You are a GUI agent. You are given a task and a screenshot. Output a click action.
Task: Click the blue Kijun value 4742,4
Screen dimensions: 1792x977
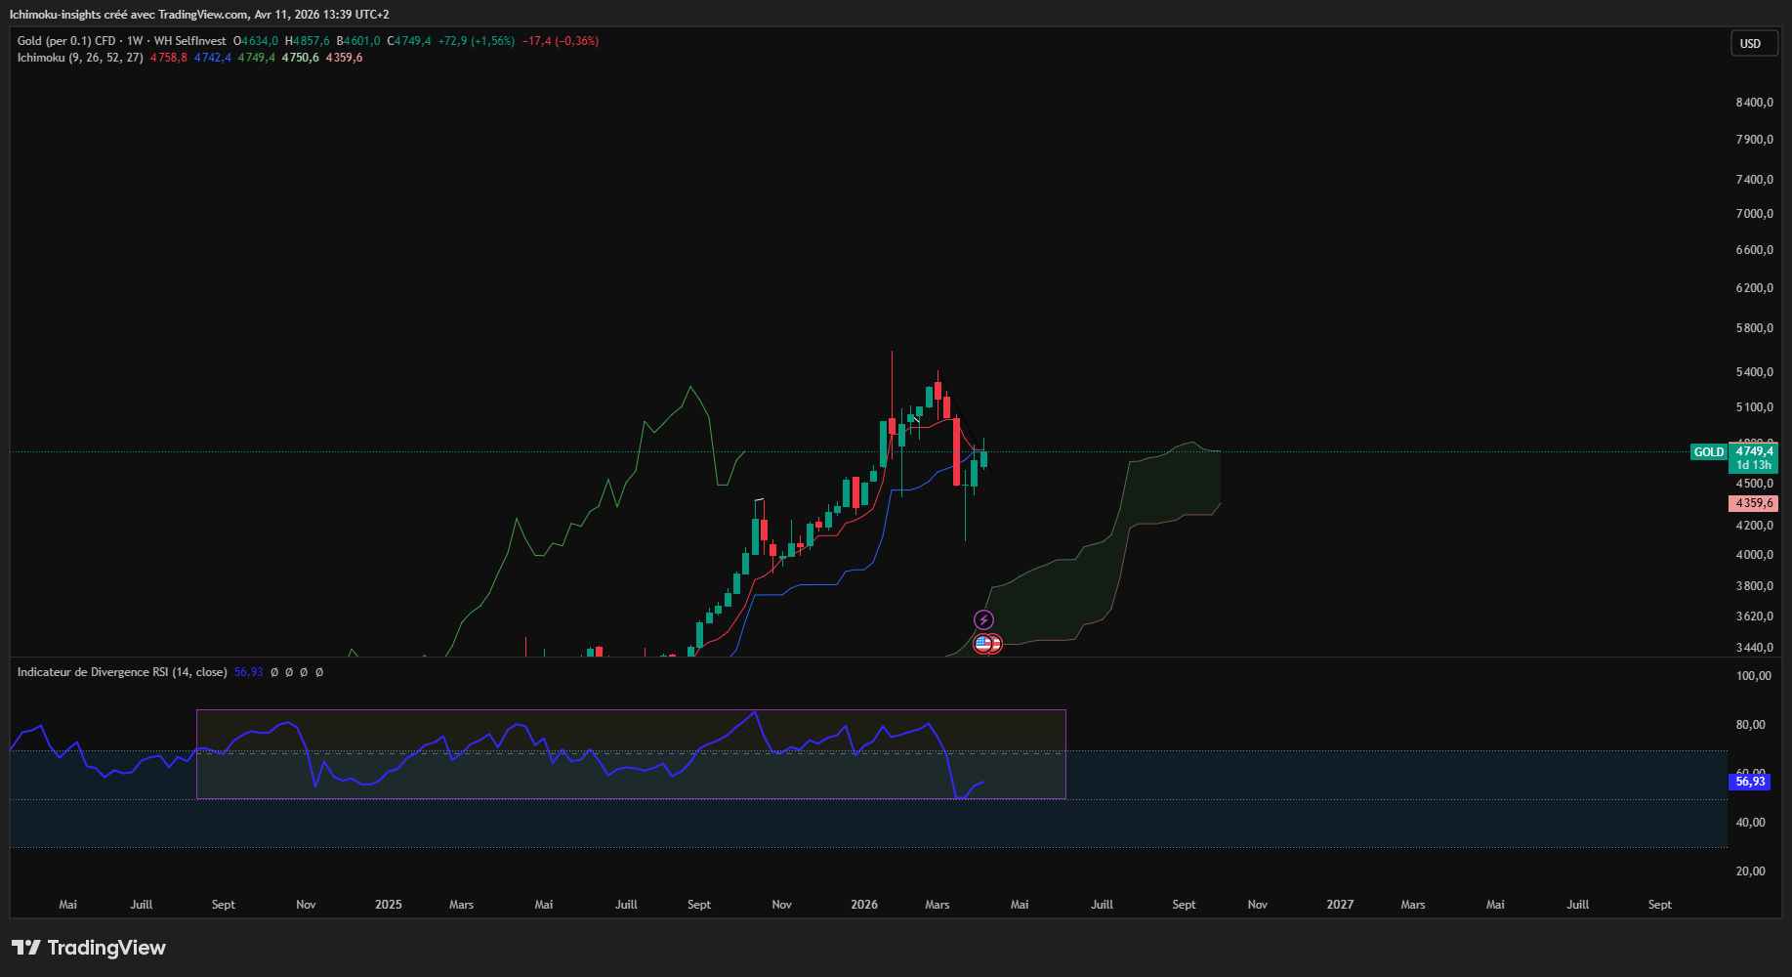[212, 58]
